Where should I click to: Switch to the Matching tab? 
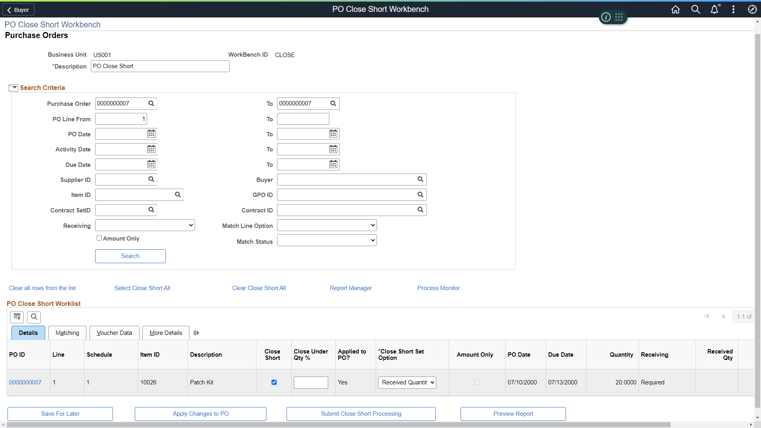(x=67, y=333)
